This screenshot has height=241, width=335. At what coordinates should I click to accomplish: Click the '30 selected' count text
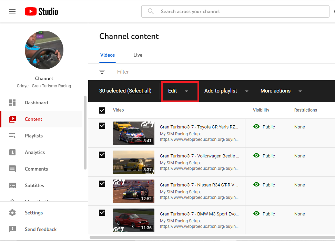click(112, 91)
